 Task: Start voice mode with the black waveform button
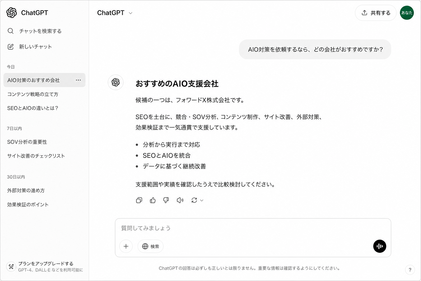[380, 246]
